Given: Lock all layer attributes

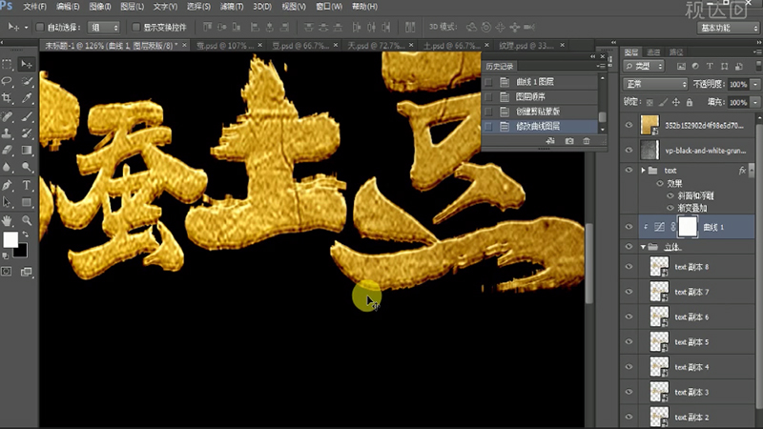Looking at the screenshot, I should (x=689, y=102).
